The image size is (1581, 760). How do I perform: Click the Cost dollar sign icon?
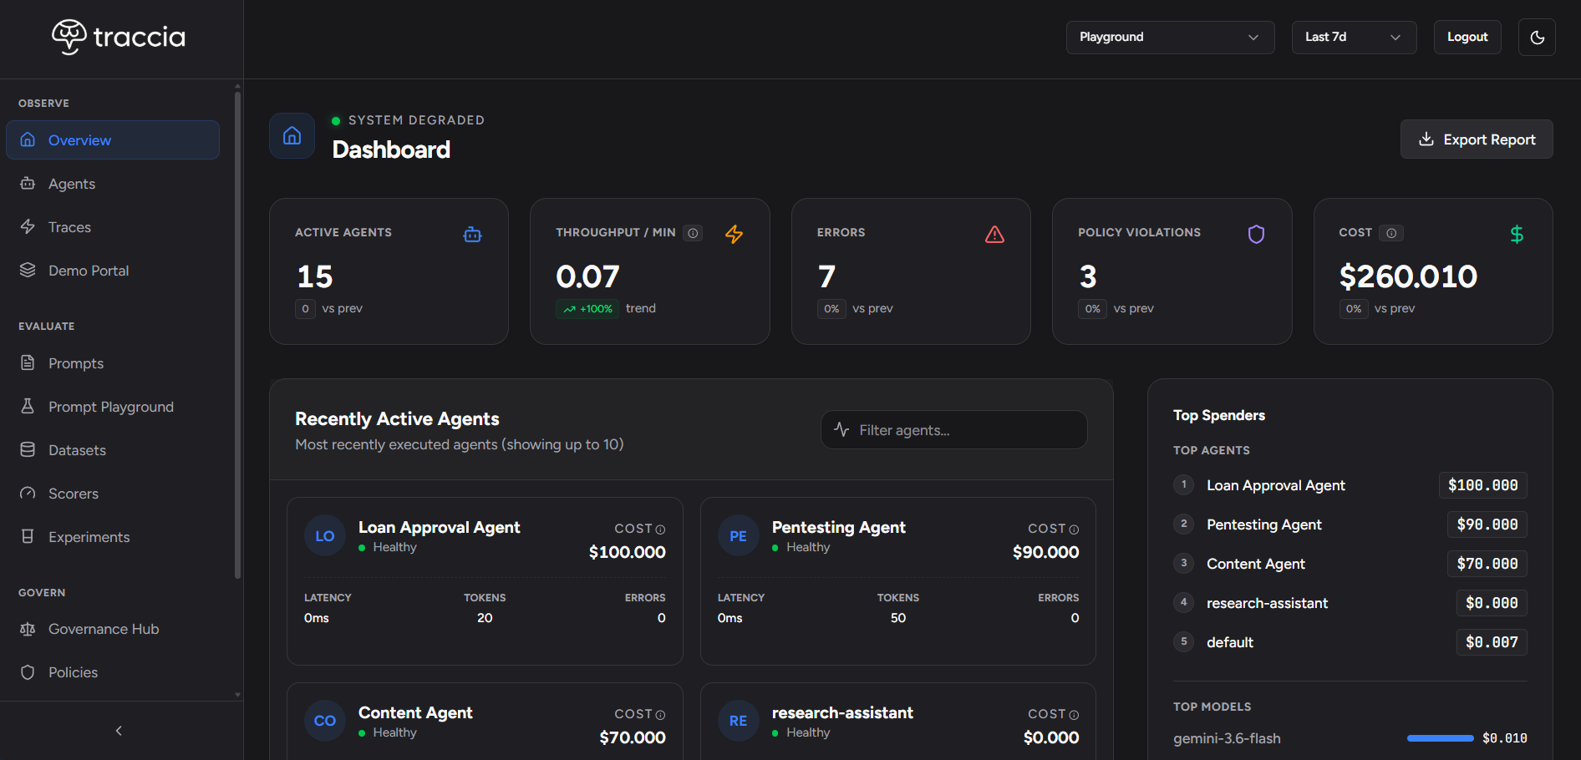point(1517,235)
